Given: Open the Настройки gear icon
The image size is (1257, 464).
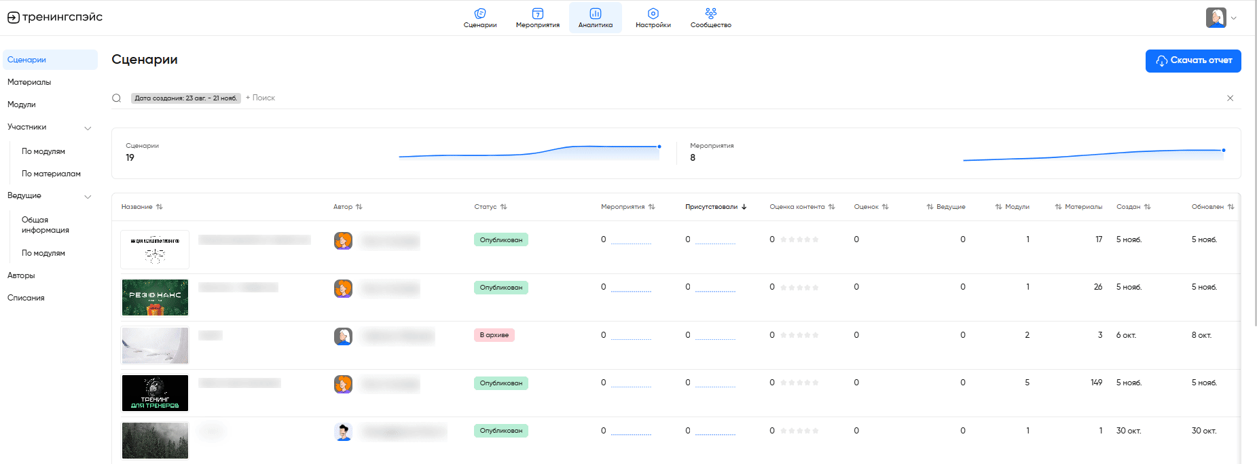Looking at the screenshot, I should click(x=653, y=14).
